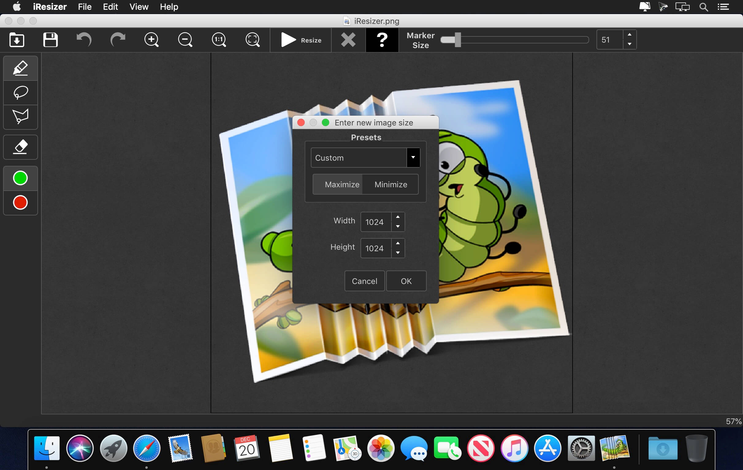Open Calendar from the Dock
Viewport: 743px width, 470px height.
tap(247, 449)
